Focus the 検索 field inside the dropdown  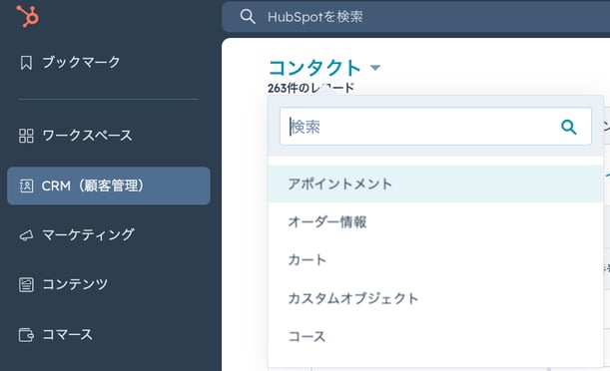435,127
